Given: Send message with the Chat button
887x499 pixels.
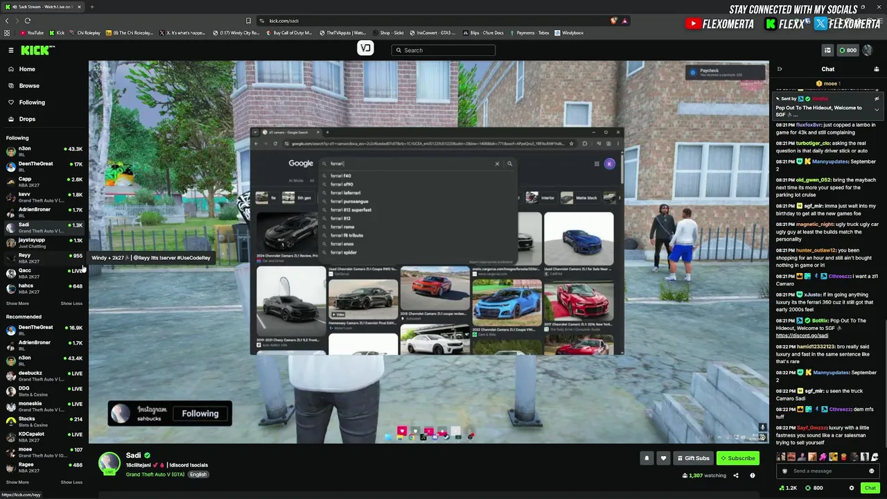Looking at the screenshot, I should coord(870,488).
